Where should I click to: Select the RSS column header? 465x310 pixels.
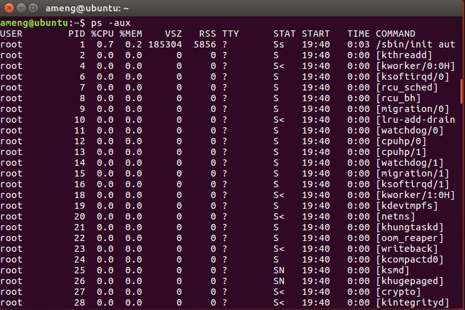pos(208,34)
